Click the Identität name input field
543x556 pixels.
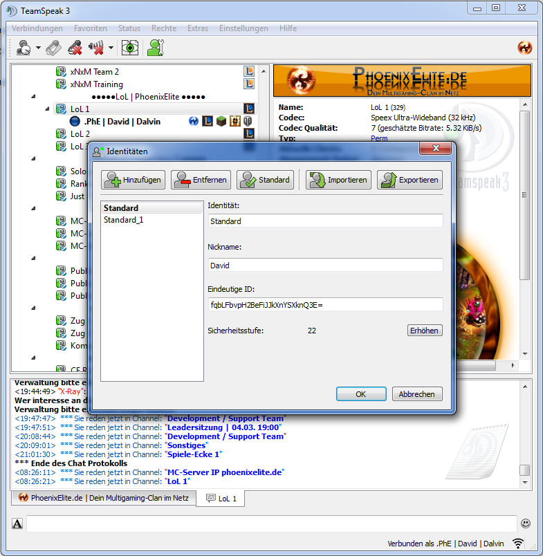pos(326,221)
